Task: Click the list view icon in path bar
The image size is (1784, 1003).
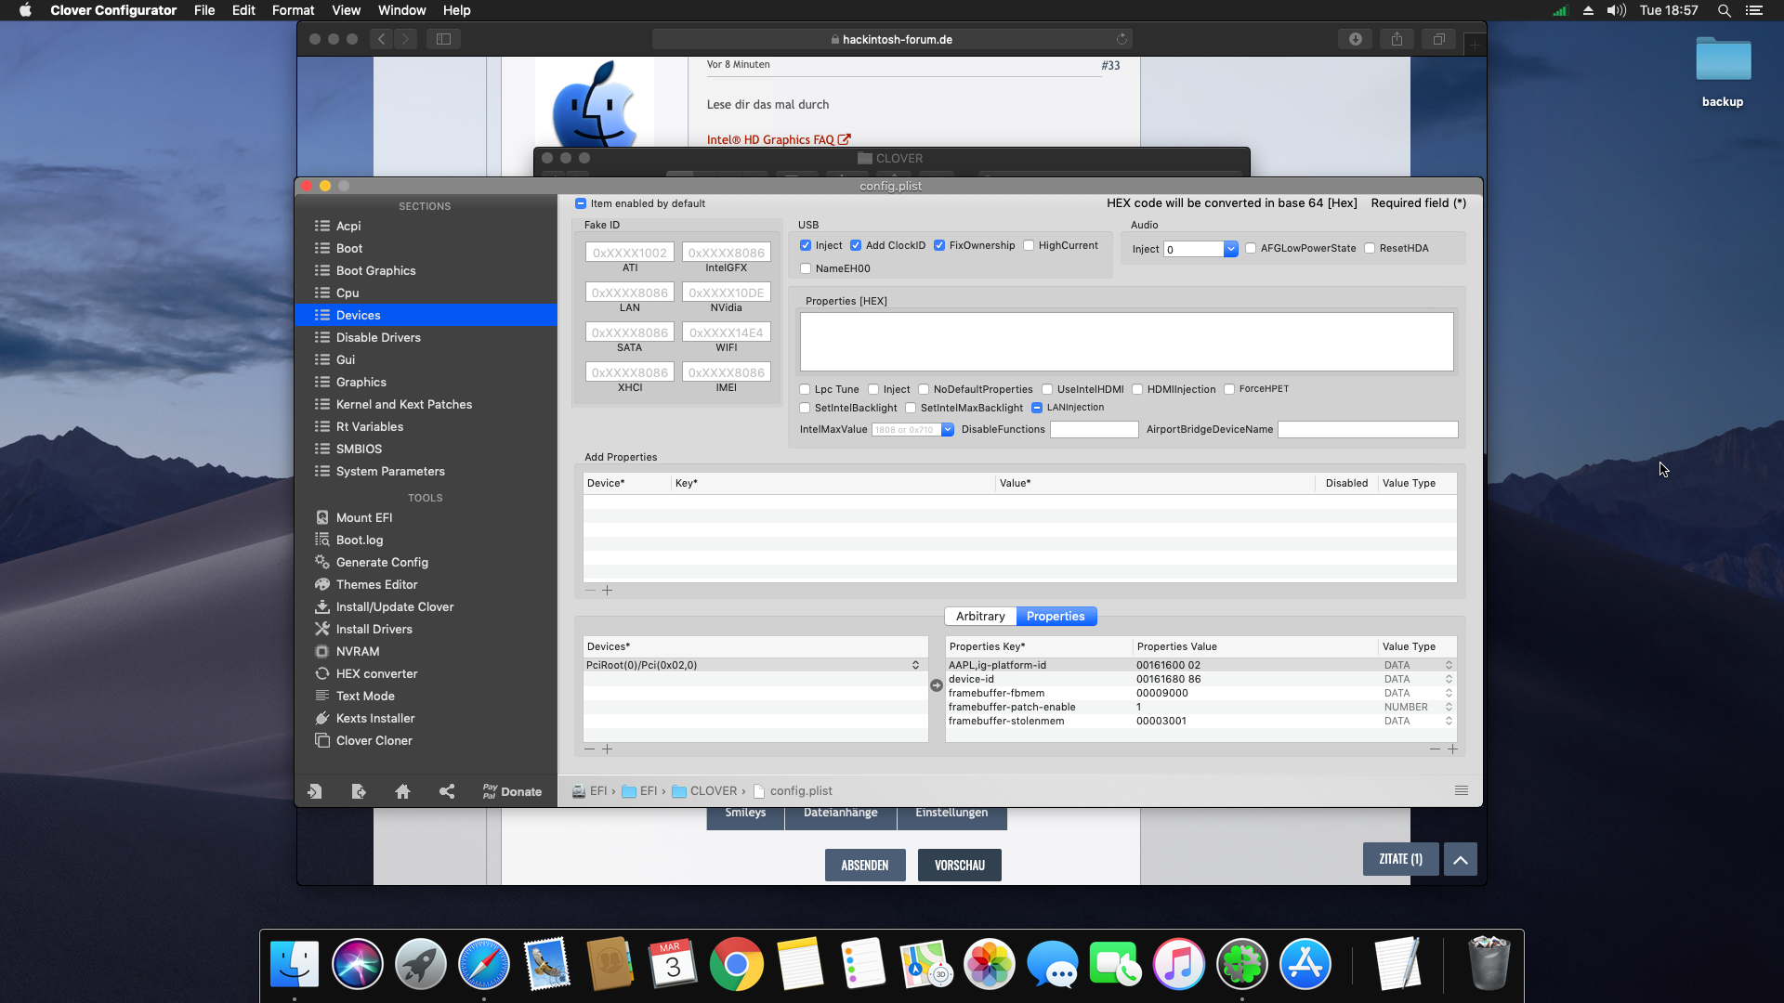Action: click(1462, 790)
